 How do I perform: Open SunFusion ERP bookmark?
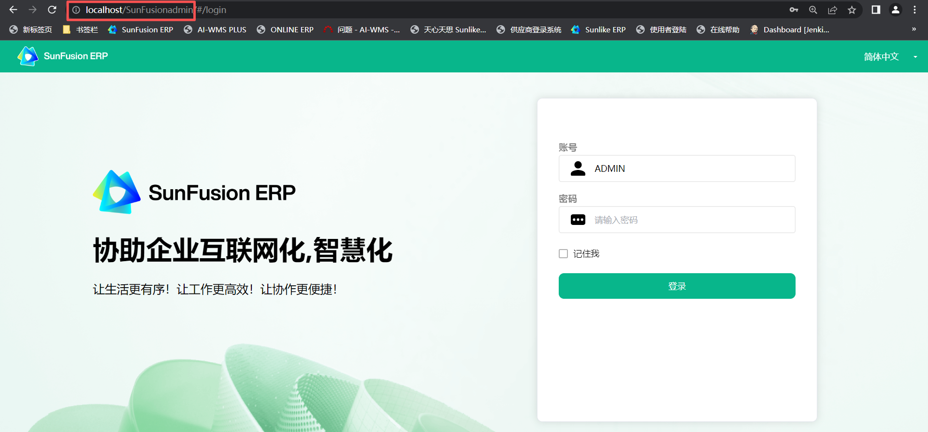tap(141, 29)
